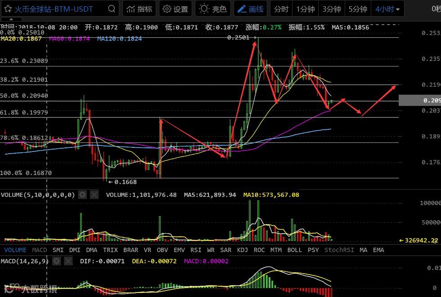The width and height of the screenshot is (441, 297).
Task: Select the SAR indicator
Action: [x=225, y=250]
